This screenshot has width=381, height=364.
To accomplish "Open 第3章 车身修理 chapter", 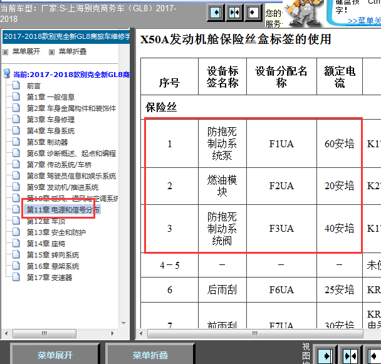I will click(51, 120).
